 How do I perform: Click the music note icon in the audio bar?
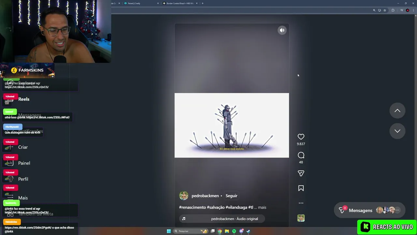click(x=184, y=219)
